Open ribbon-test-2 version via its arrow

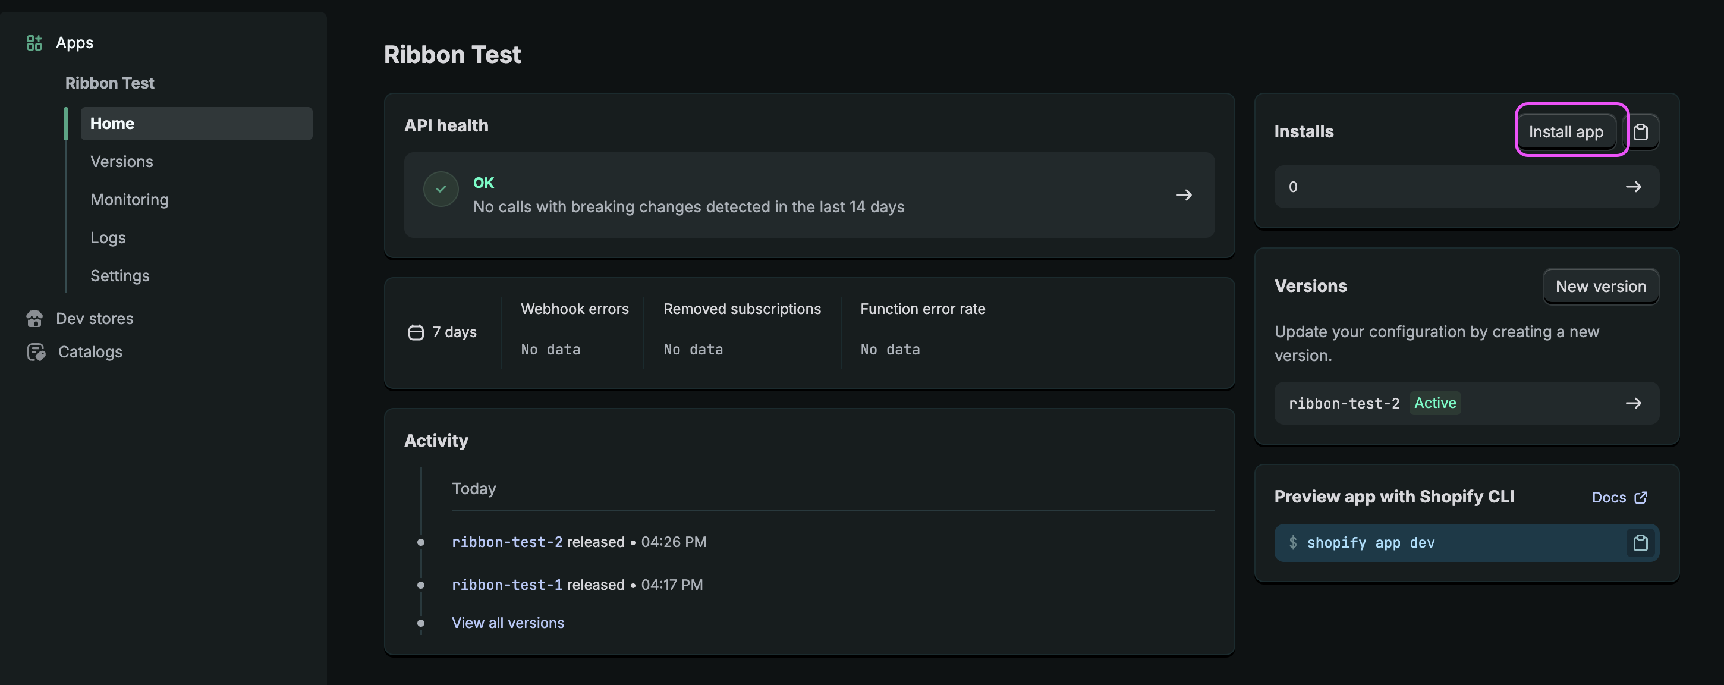1634,403
